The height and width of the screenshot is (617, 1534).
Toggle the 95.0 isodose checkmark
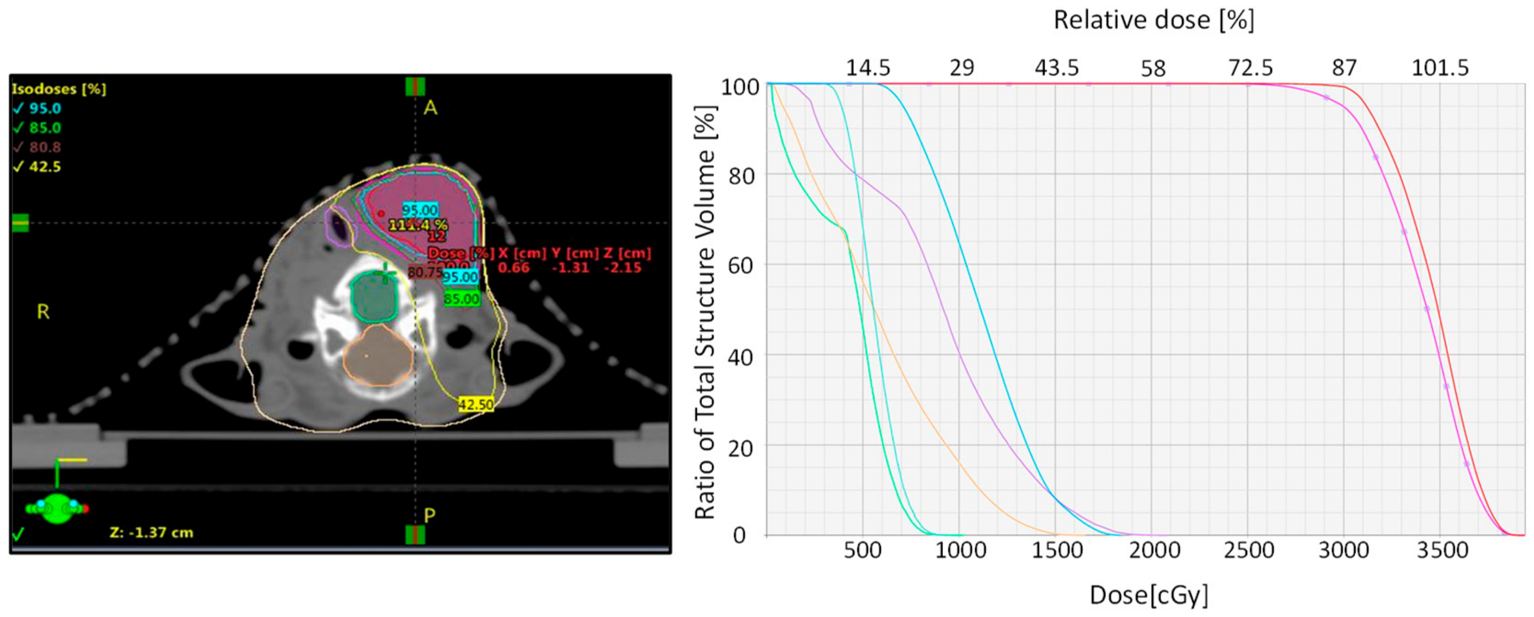[19, 108]
